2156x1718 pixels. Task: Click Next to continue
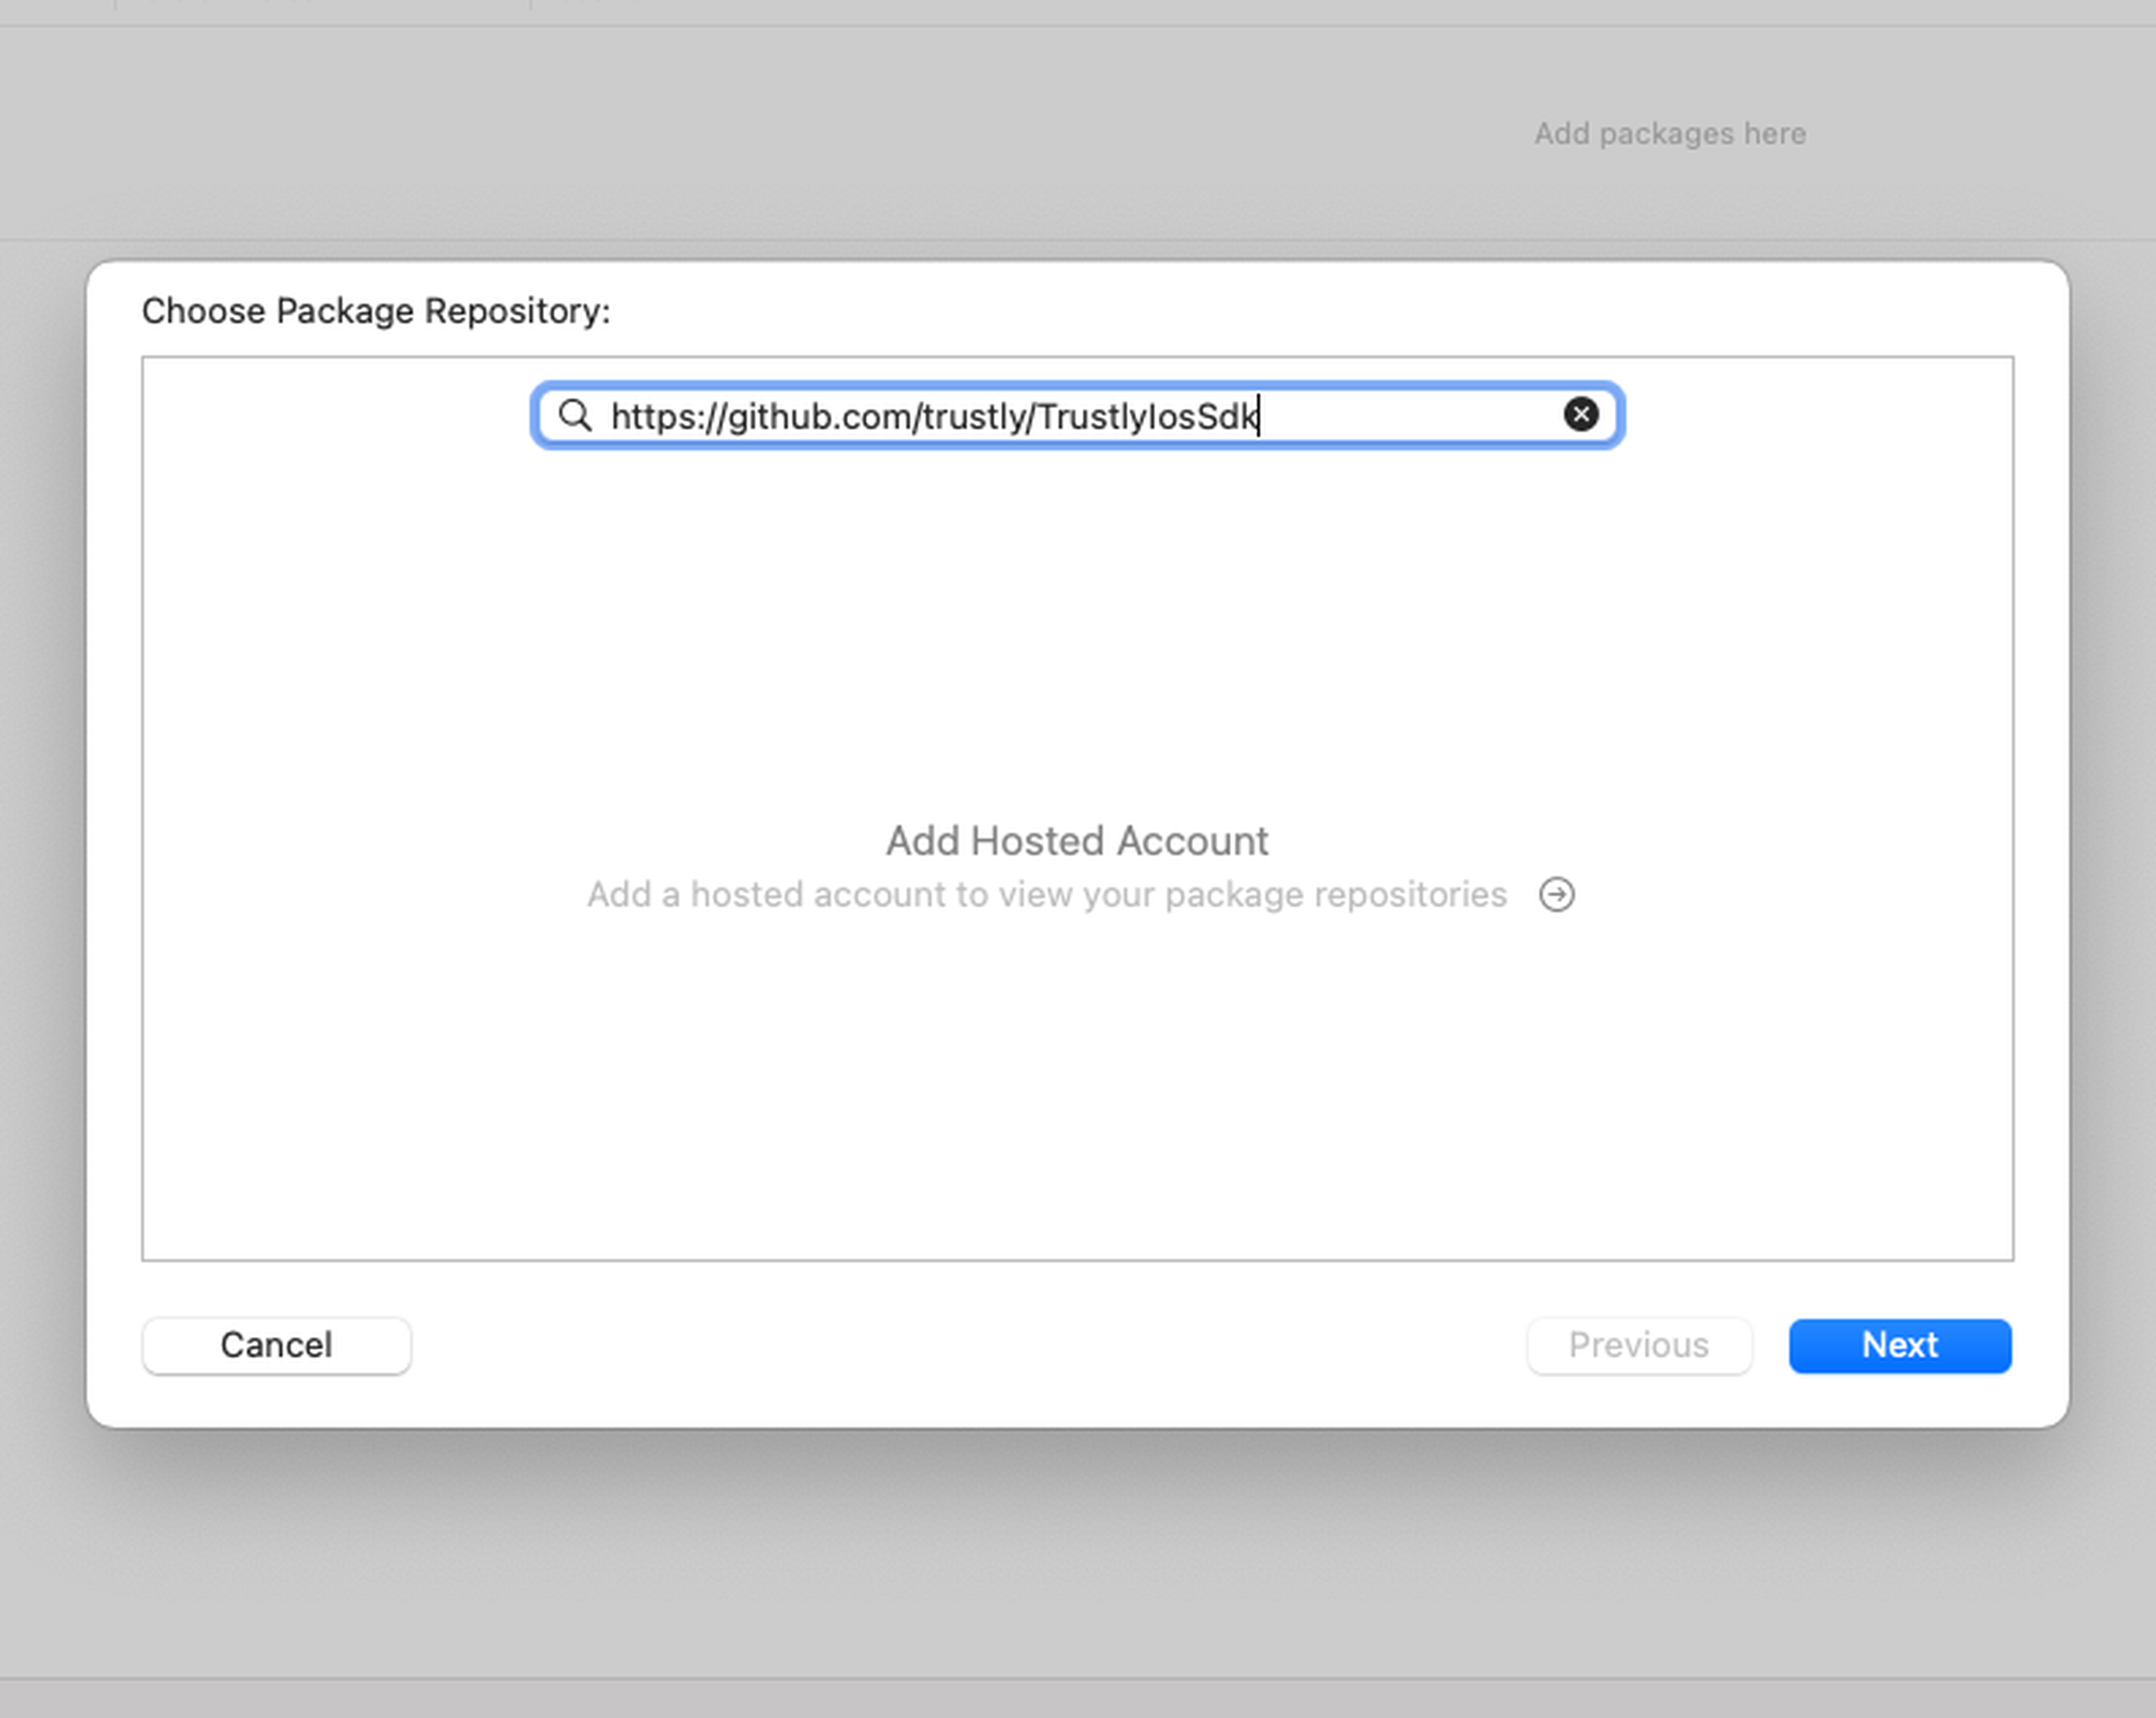coord(1899,1345)
